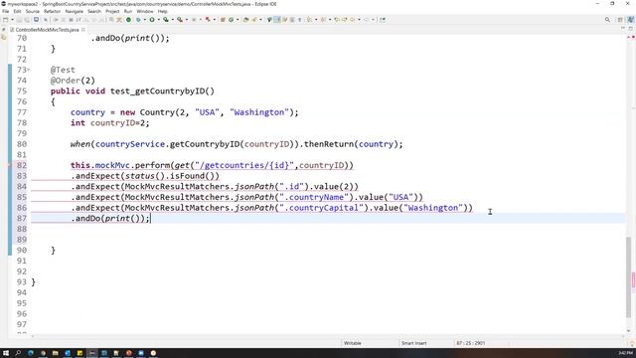Click cursor position 87 : 25 status entry

point(470,343)
